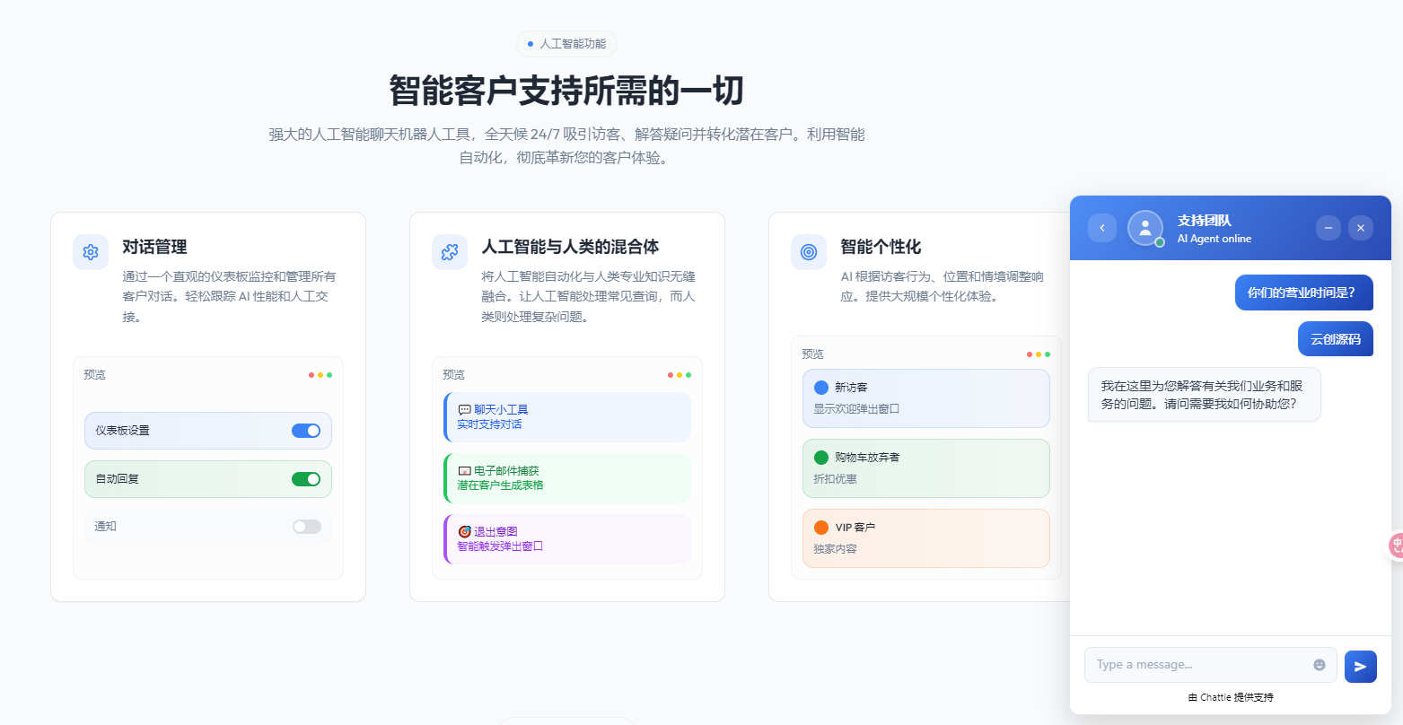The image size is (1403, 725).
Task: Open the 新访客 rule card
Action: click(926, 398)
